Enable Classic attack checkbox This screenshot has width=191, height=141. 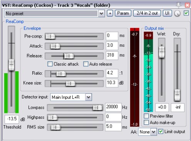50,64
